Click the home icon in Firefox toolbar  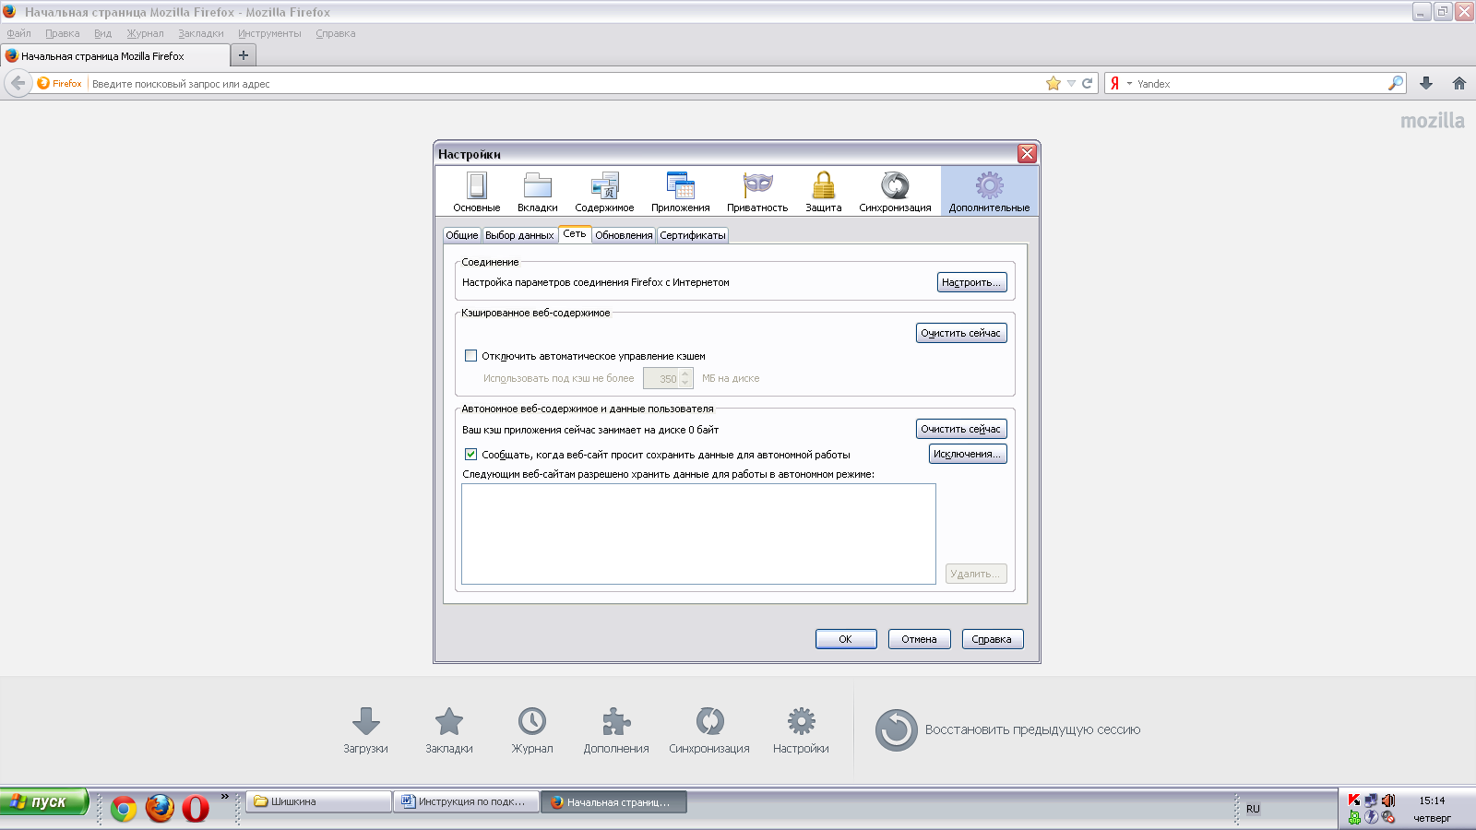[1459, 83]
